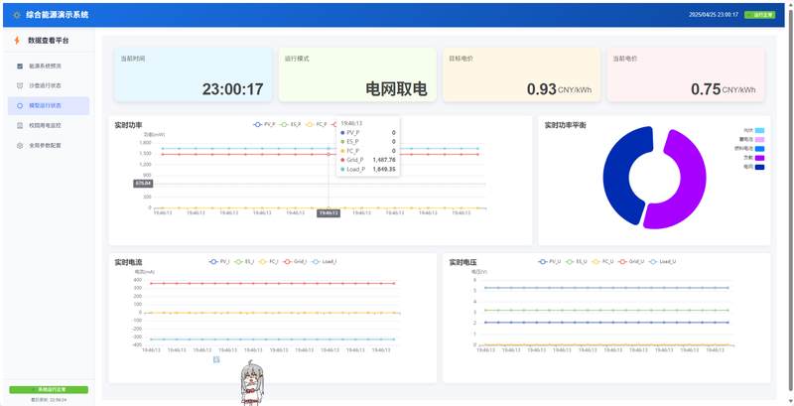Image resolution: width=794 pixels, height=406 pixels.
Task: Open 模型运行状态 menu item
Action: pos(49,106)
